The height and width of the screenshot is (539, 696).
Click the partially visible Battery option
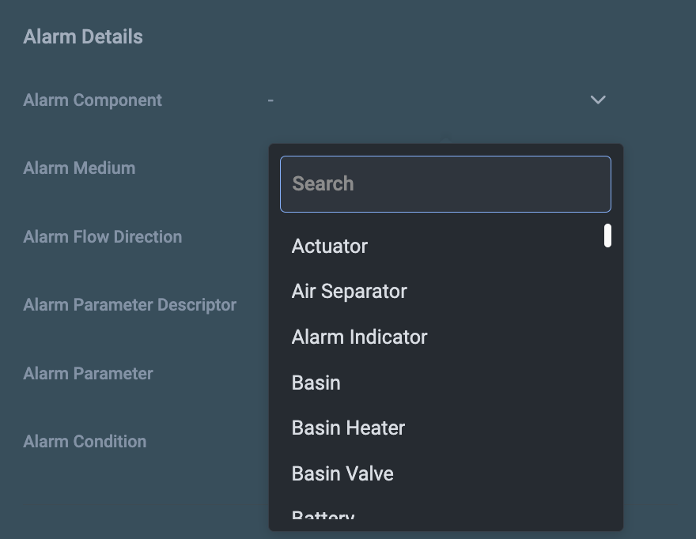click(323, 518)
